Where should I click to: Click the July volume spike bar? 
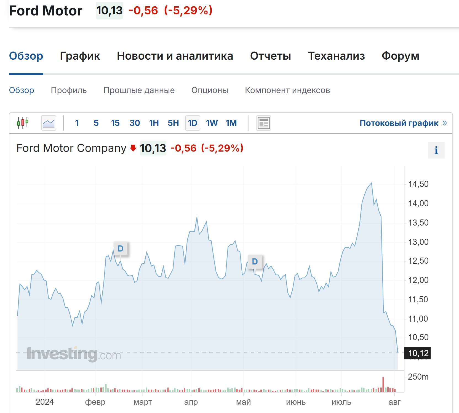(x=383, y=385)
